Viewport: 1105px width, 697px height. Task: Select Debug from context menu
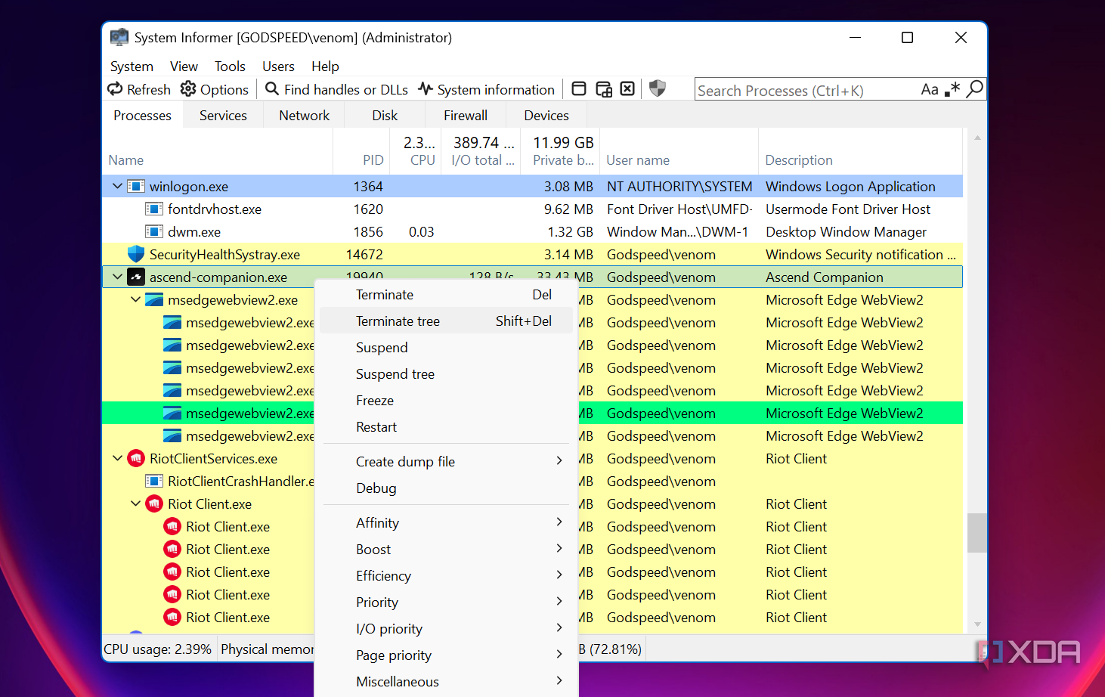click(446, 488)
